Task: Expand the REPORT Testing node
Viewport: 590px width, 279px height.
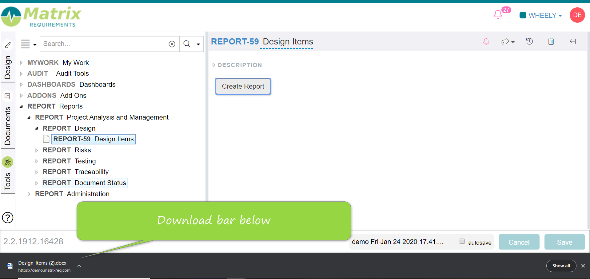Action: (37, 161)
